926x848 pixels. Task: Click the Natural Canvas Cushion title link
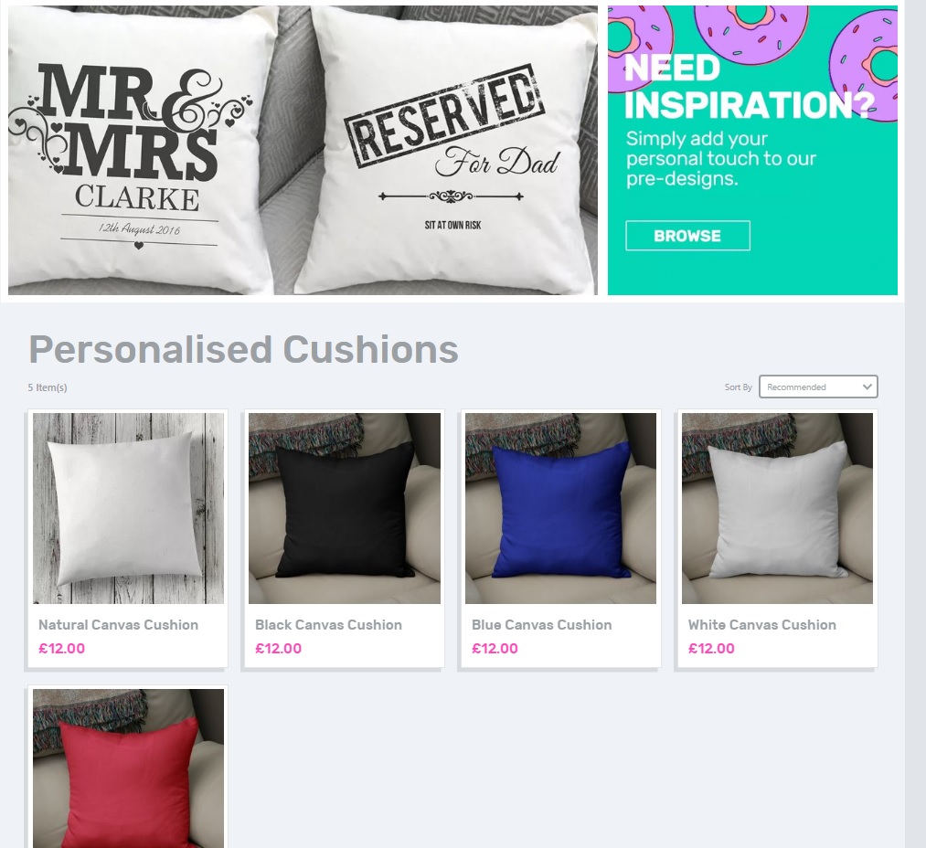point(118,625)
